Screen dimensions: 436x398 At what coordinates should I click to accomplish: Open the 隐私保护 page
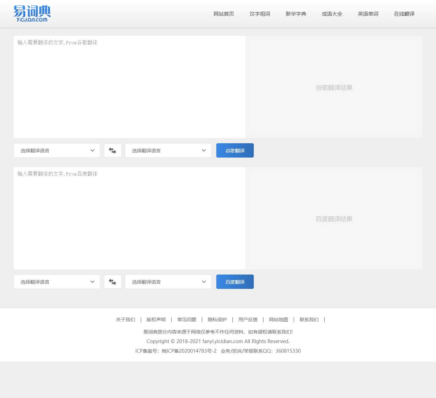(x=217, y=320)
